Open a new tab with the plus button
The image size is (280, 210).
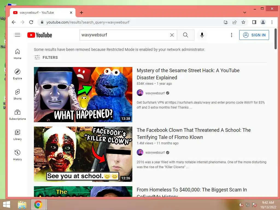(x=81, y=13)
